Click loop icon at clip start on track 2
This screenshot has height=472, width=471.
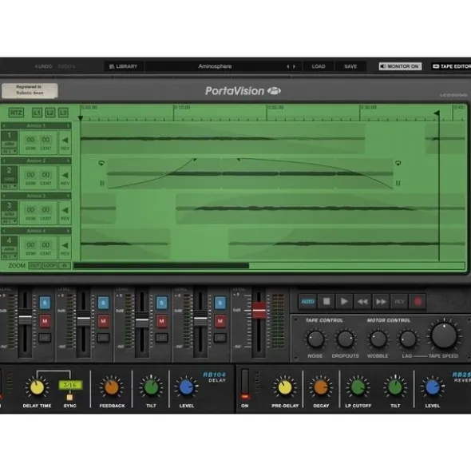[101, 163]
